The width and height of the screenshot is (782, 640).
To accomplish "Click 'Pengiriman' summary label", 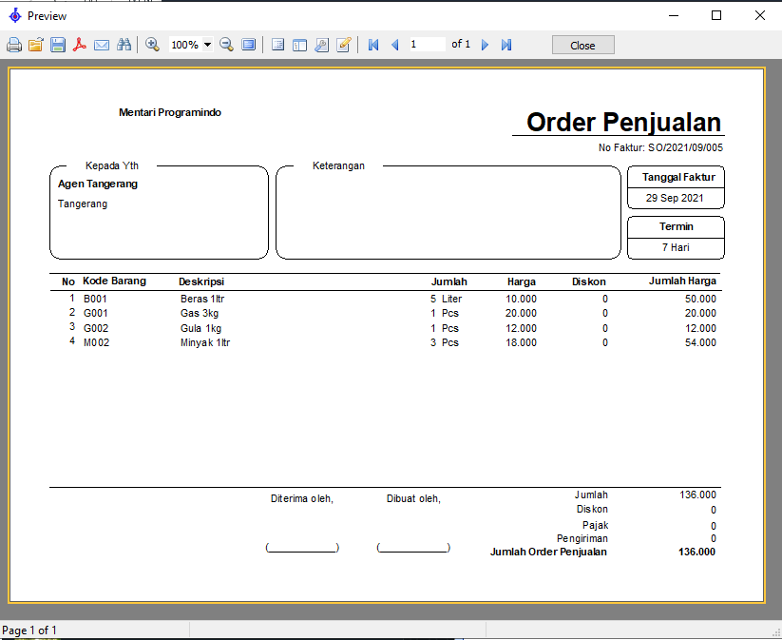I will coord(582,538).
